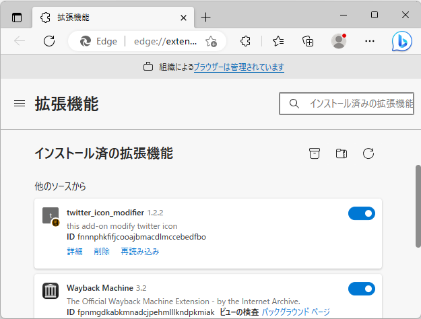
Task: Click the Wayback Machine extension icon
Action: (51, 291)
